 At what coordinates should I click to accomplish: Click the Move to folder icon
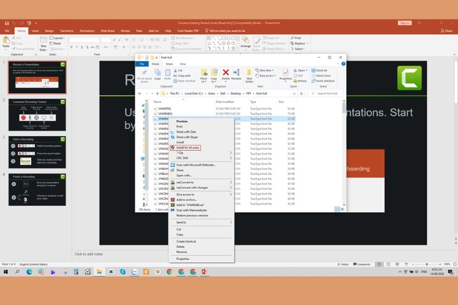(x=204, y=72)
